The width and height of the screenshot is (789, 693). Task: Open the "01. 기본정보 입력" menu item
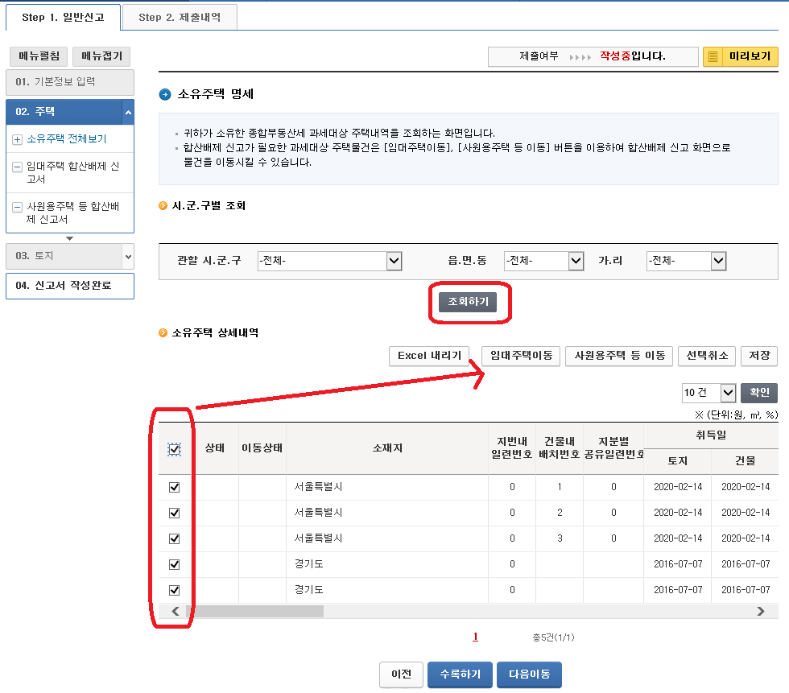coord(68,82)
